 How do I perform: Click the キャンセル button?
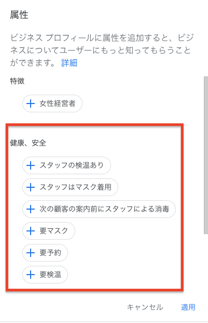point(145,307)
